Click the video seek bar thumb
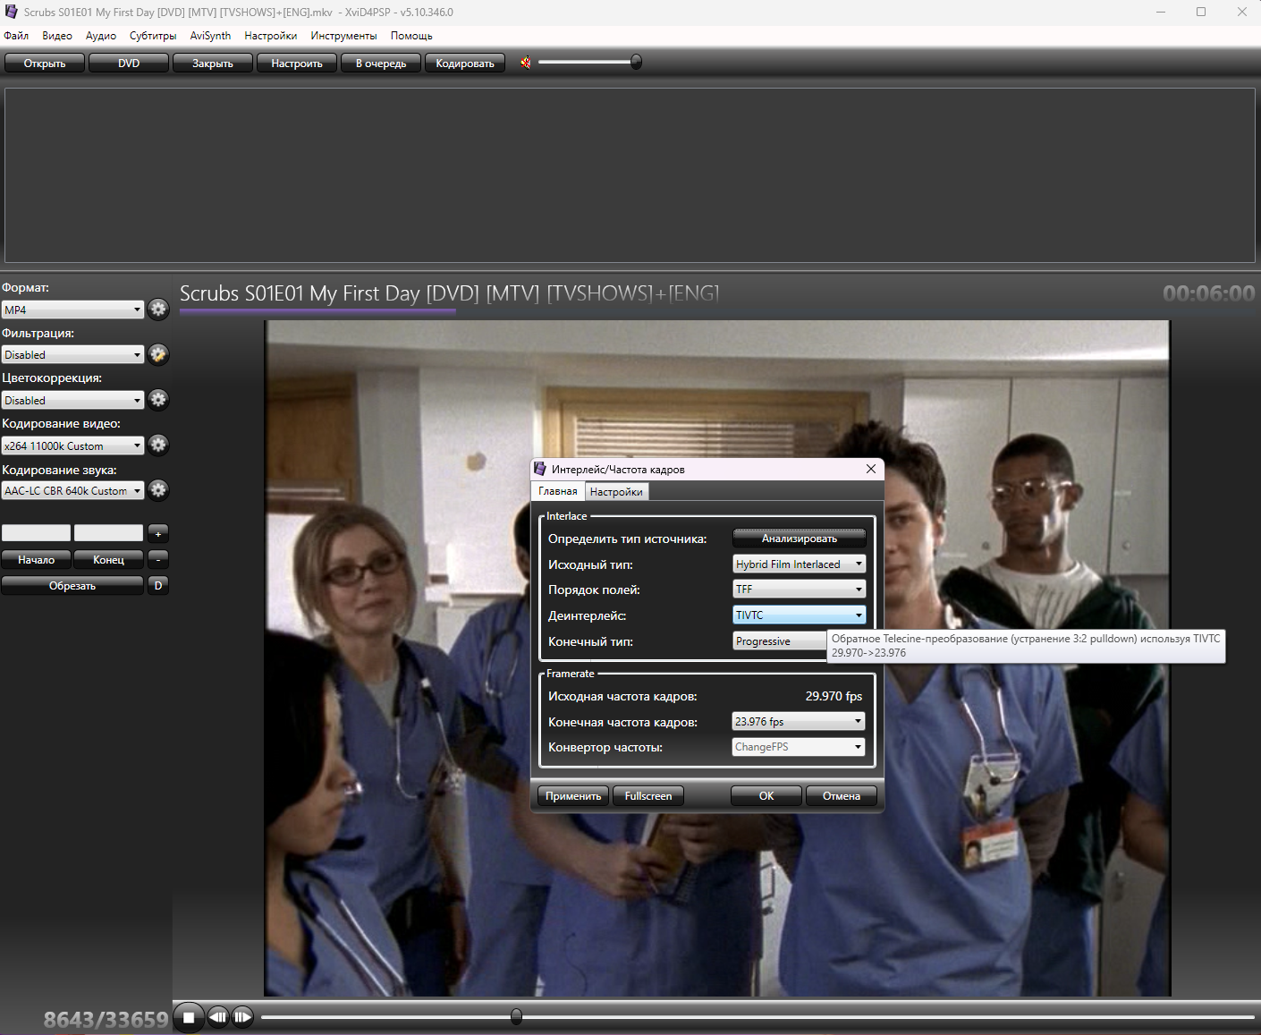The width and height of the screenshot is (1261, 1035). click(x=516, y=1017)
